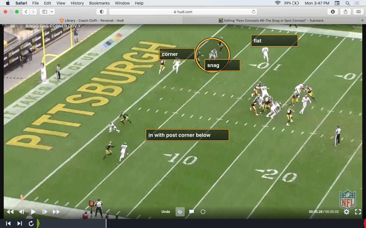
Task: Select the freehand drawing tool
Action: 180,212
